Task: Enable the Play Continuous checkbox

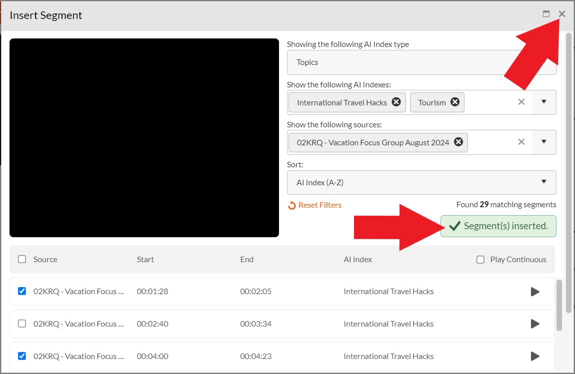Action: coord(480,260)
